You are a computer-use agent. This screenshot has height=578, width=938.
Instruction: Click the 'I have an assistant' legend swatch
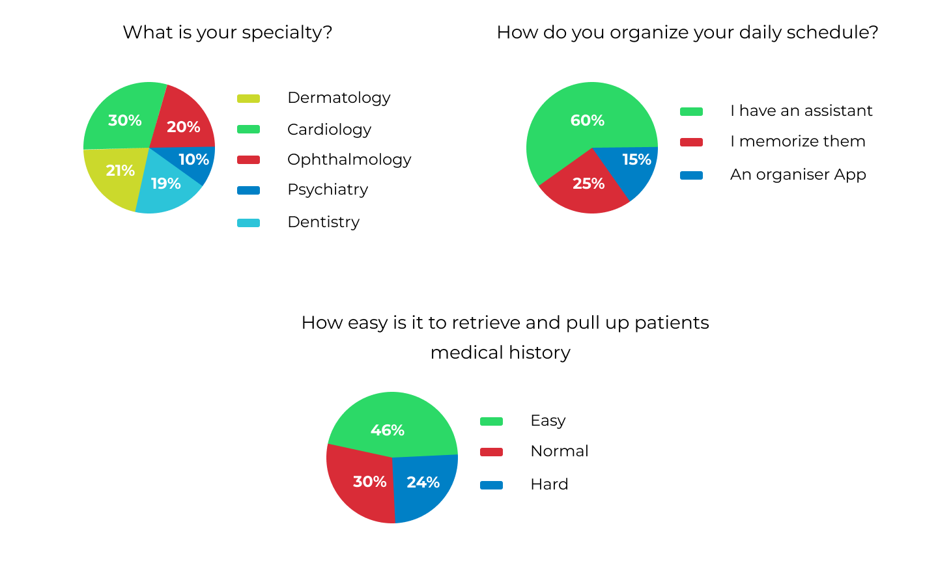coord(691,112)
